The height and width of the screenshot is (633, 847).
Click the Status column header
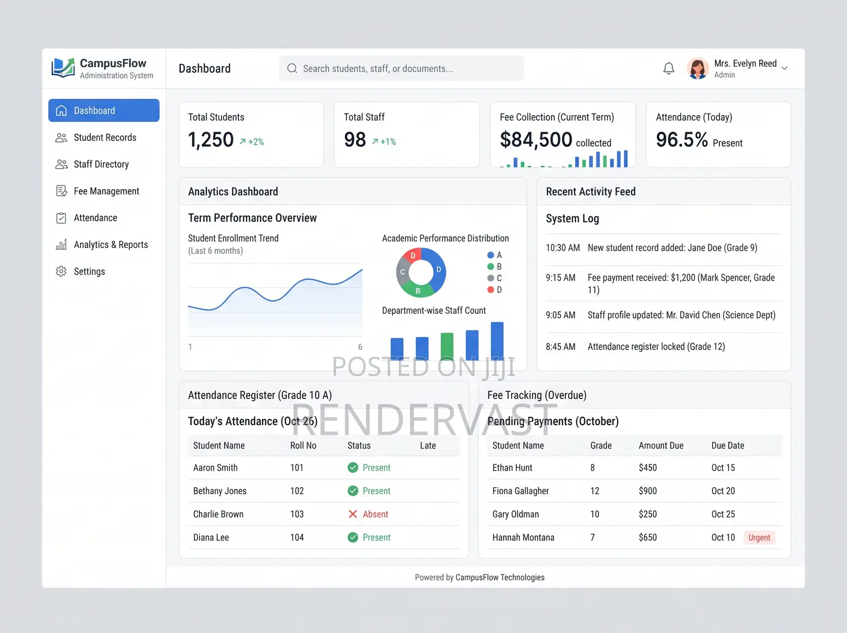pos(359,445)
